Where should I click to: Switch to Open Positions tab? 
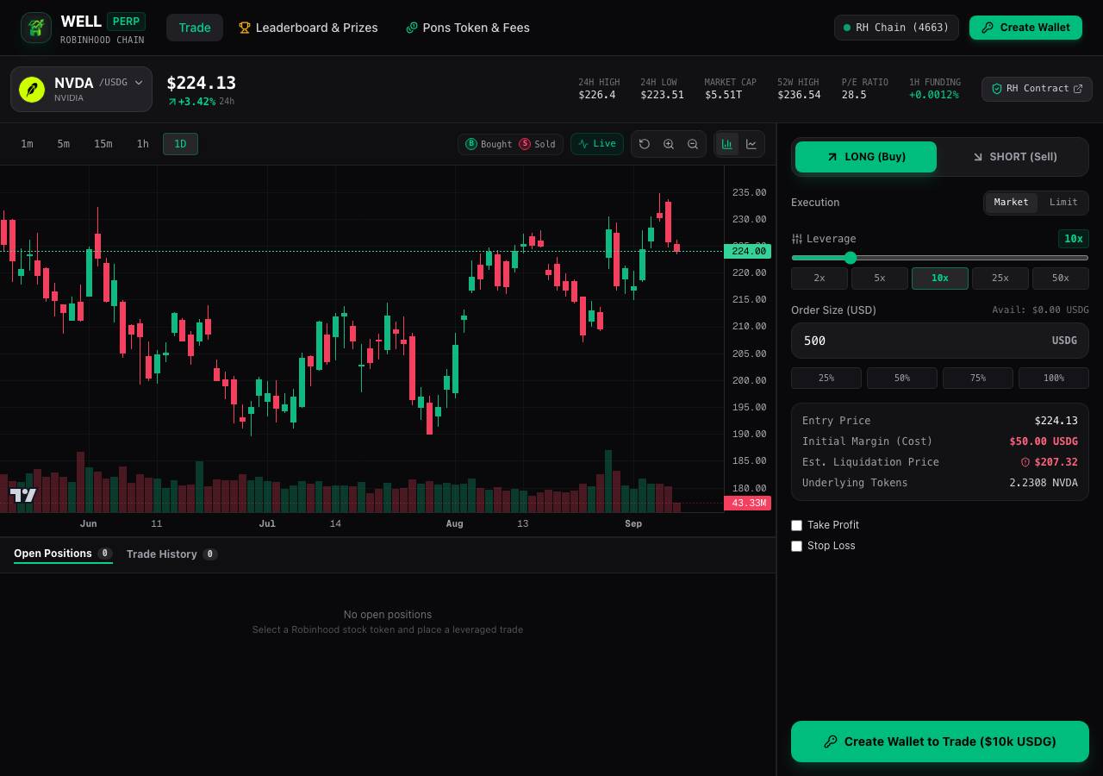tap(63, 554)
